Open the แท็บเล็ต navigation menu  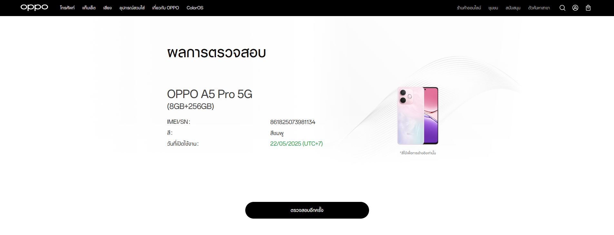pyautogui.click(x=89, y=8)
